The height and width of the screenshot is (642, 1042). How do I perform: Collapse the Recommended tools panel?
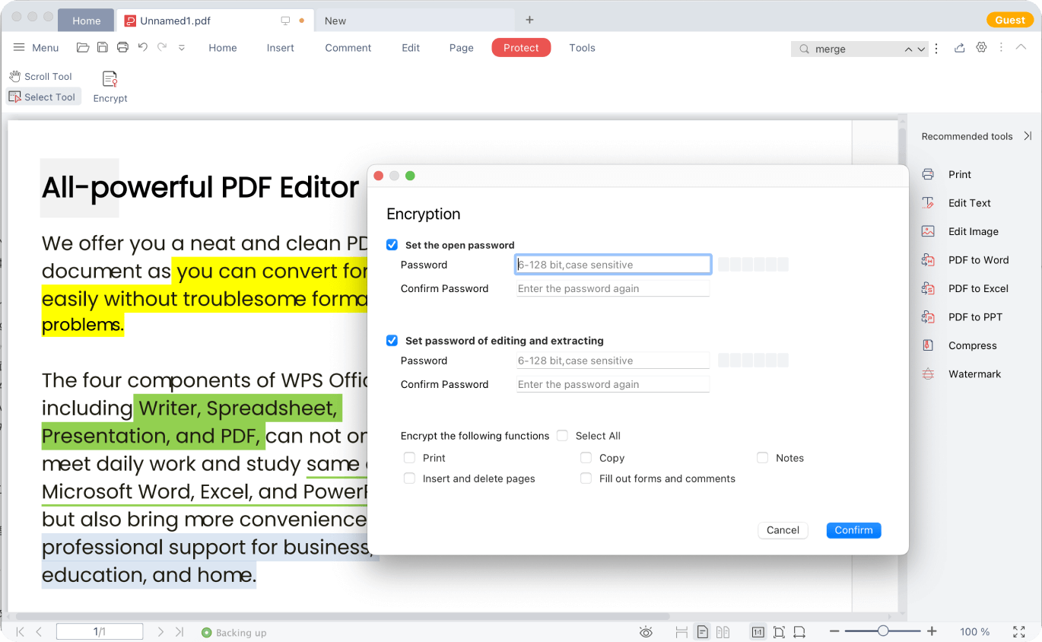click(x=1028, y=136)
